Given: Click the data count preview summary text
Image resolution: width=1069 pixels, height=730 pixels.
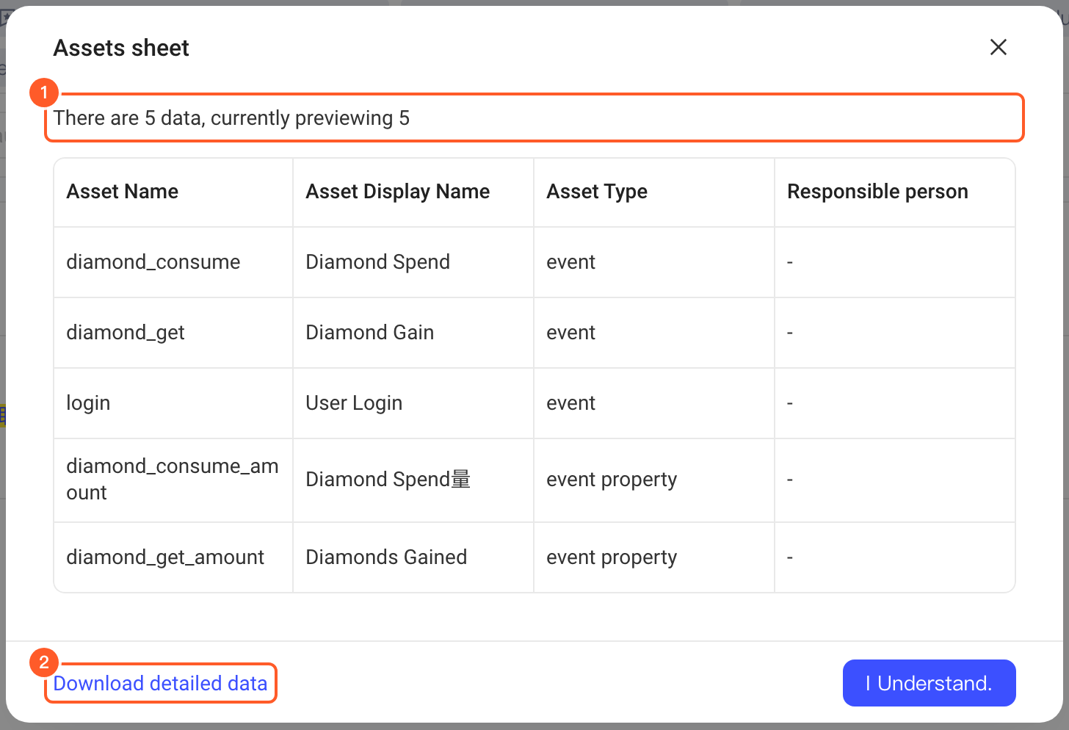Looking at the screenshot, I should point(231,118).
